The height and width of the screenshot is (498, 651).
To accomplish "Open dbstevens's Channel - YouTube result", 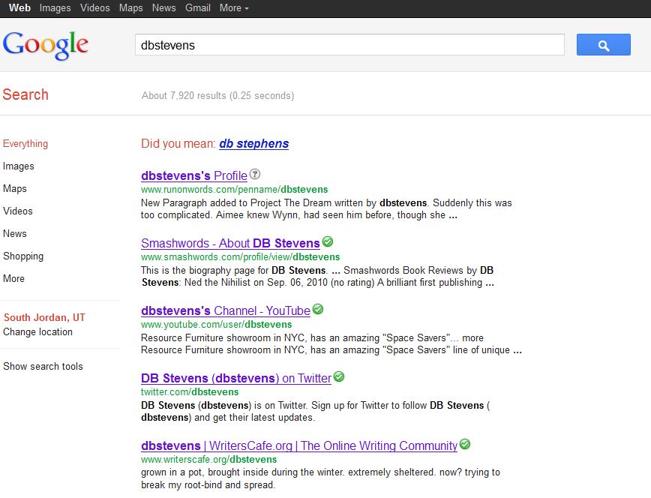I will tap(226, 310).
